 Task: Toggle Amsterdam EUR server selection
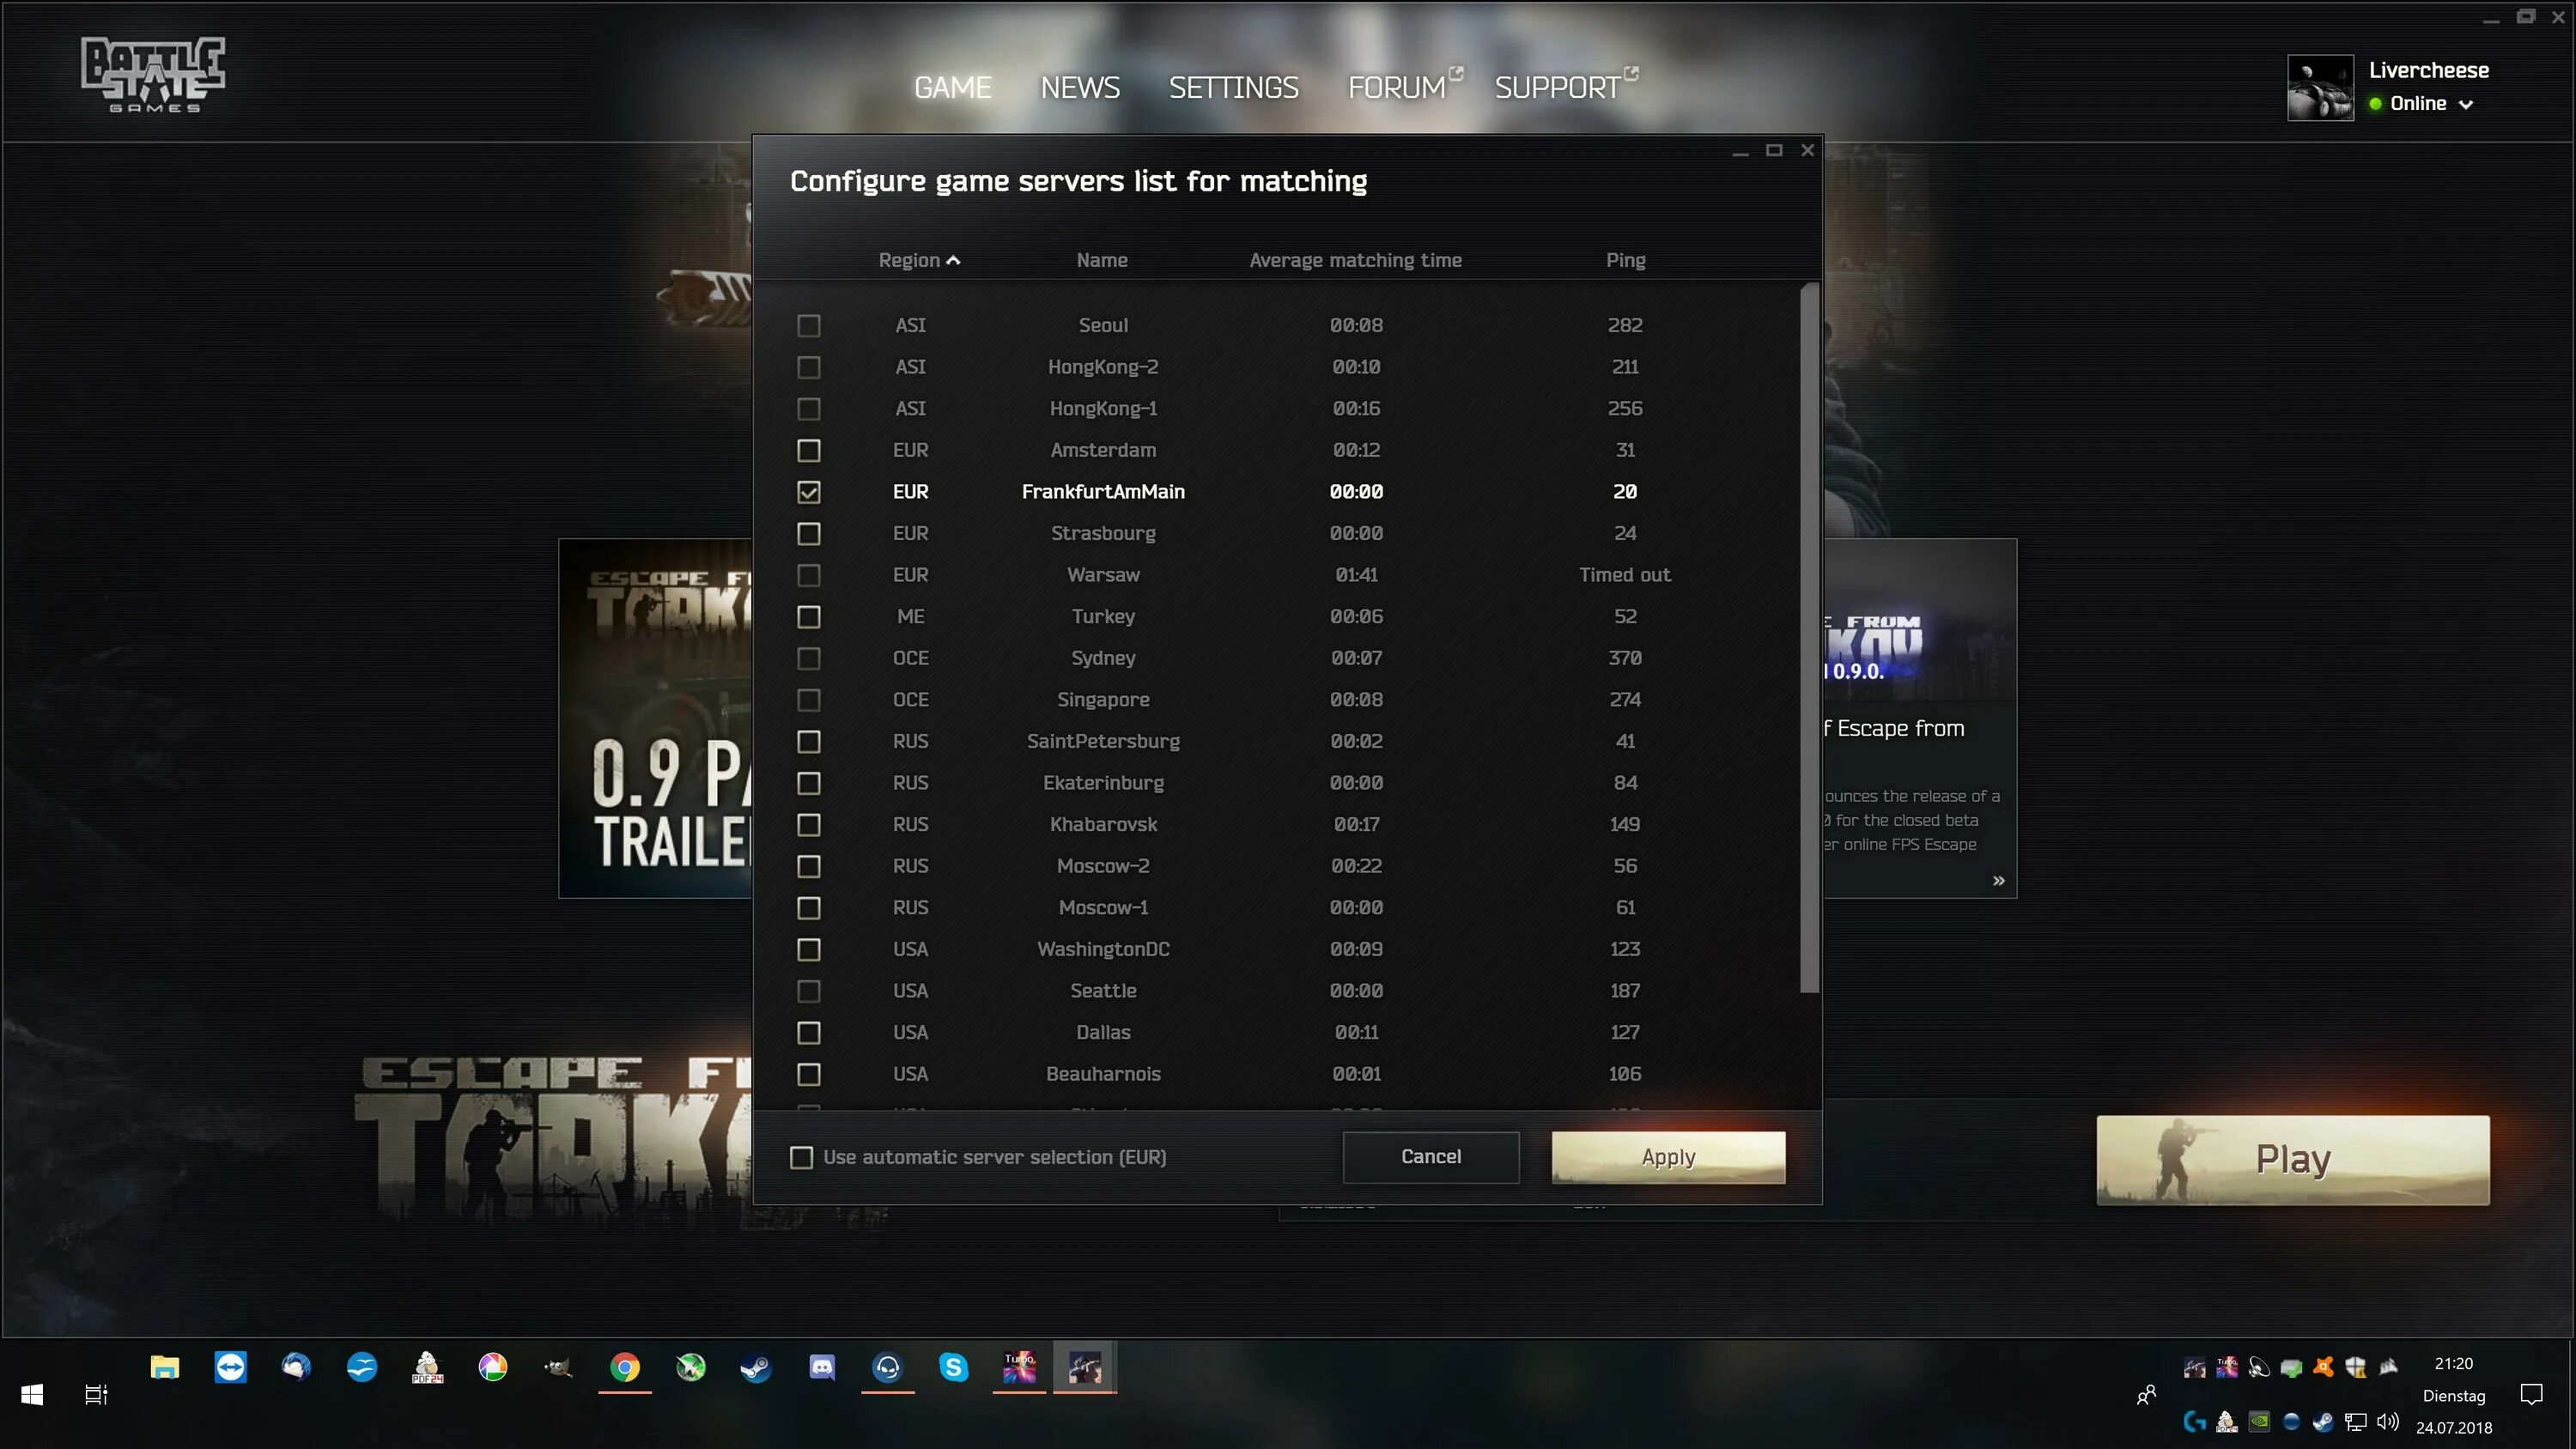coord(809,450)
